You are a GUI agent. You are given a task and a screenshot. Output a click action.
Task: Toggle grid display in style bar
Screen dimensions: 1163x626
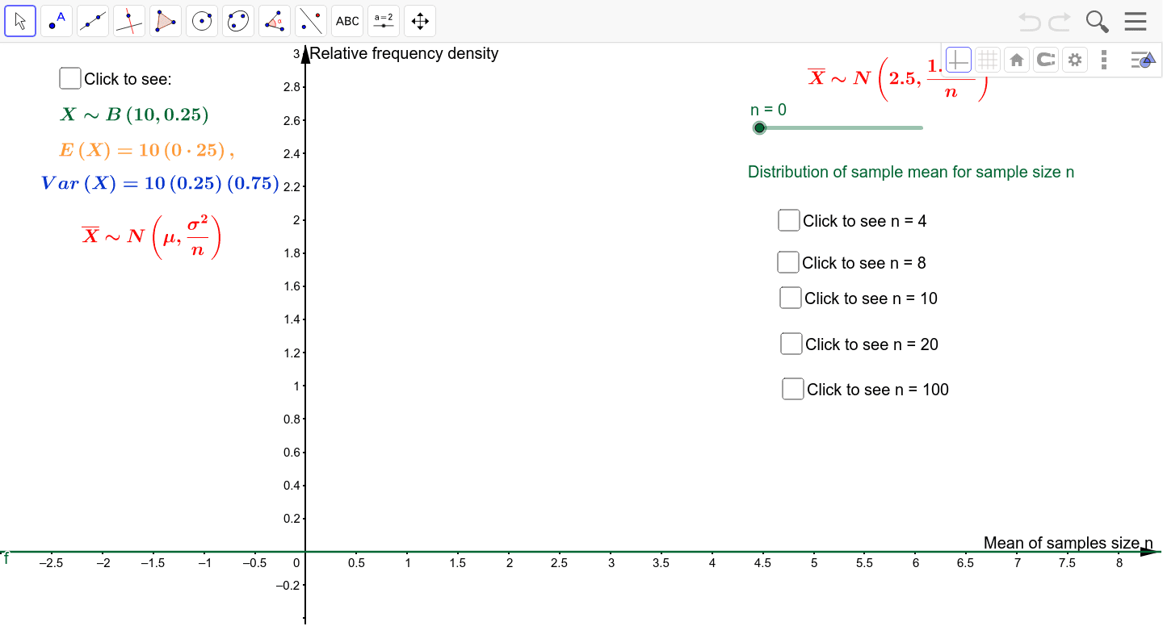pyautogui.click(x=988, y=60)
